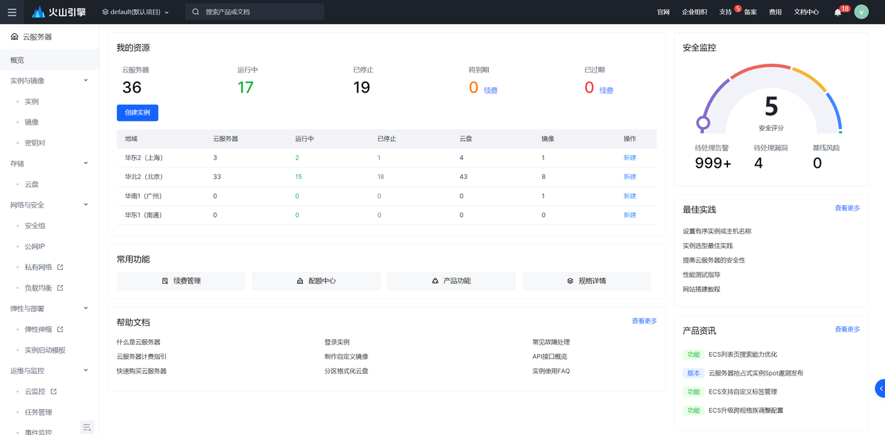
Task: Collapse the 实例与镜像 sidebar section
Action: (x=86, y=80)
